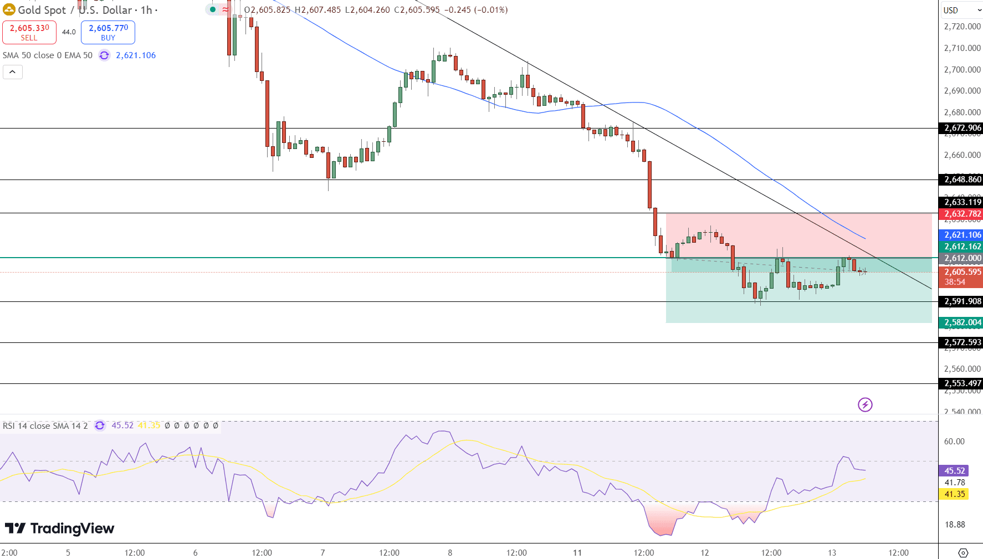The height and width of the screenshot is (559, 983).
Task: Click the TradingView logo
Action: tap(59, 529)
